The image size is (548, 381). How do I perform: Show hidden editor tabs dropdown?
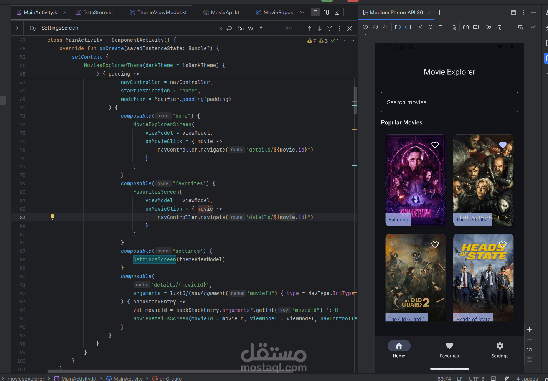point(302,12)
